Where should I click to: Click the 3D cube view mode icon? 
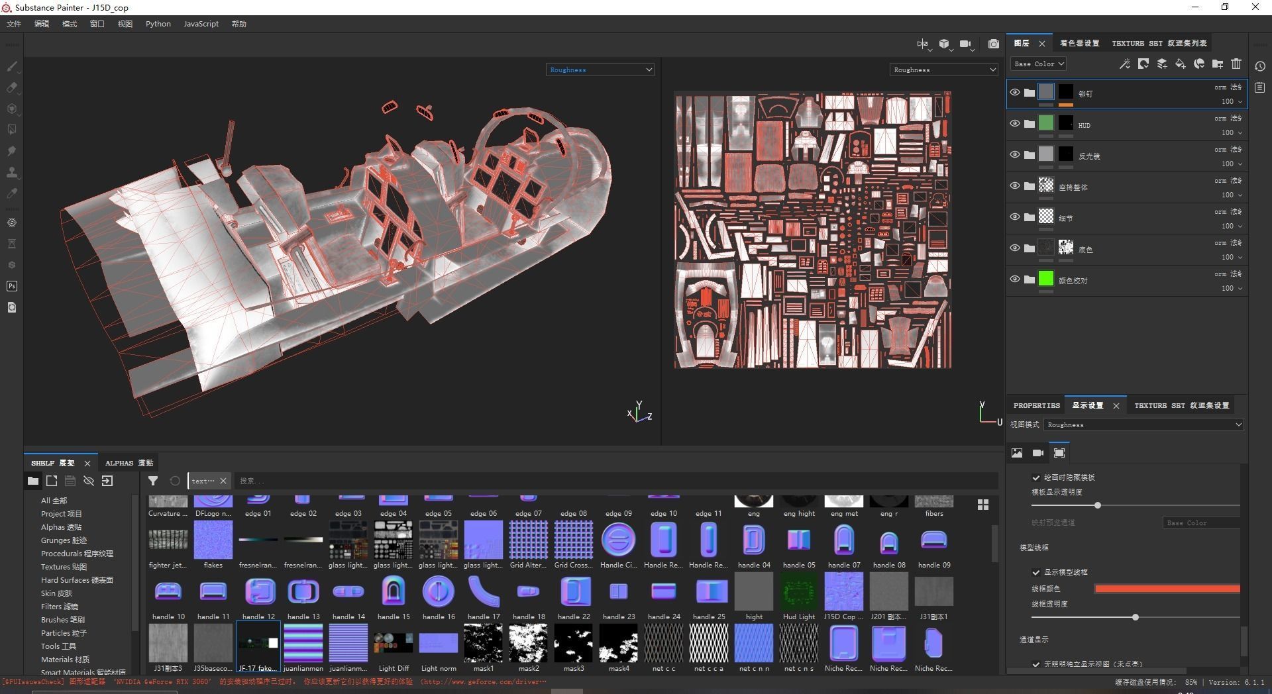(x=944, y=44)
